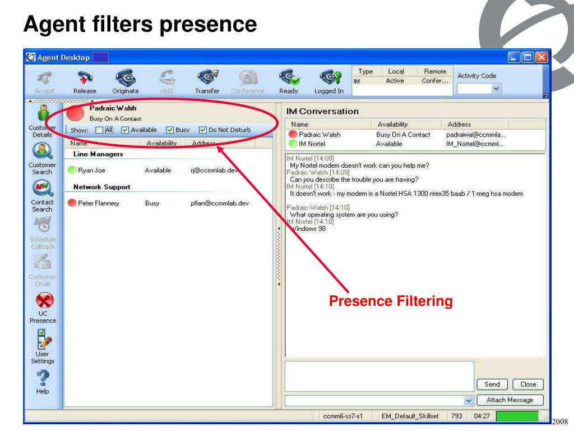Select the Ryan Joe contact name
574x431 pixels.
pyautogui.click(x=91, y=171)
